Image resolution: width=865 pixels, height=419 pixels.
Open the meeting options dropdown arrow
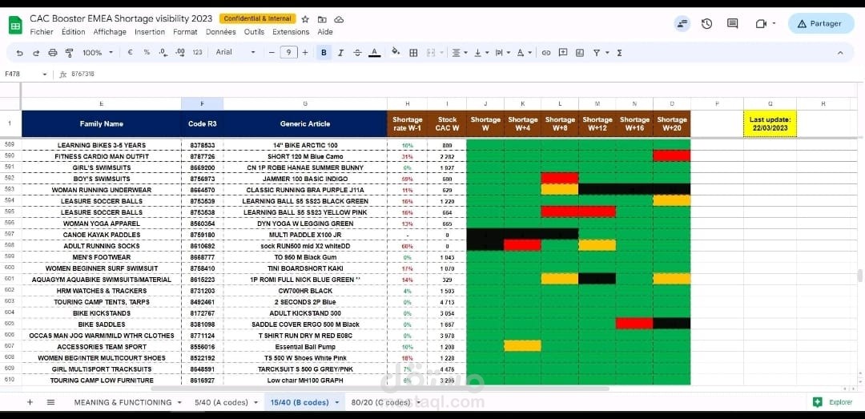774,23
